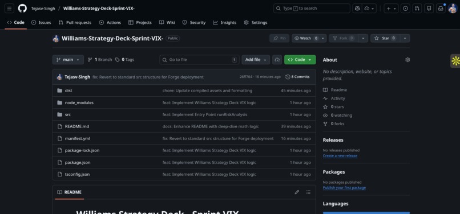Open Readme link in About sidebar
Viewport: 460px width, 214px height.
pyautogui.click(x=335, y=90)
